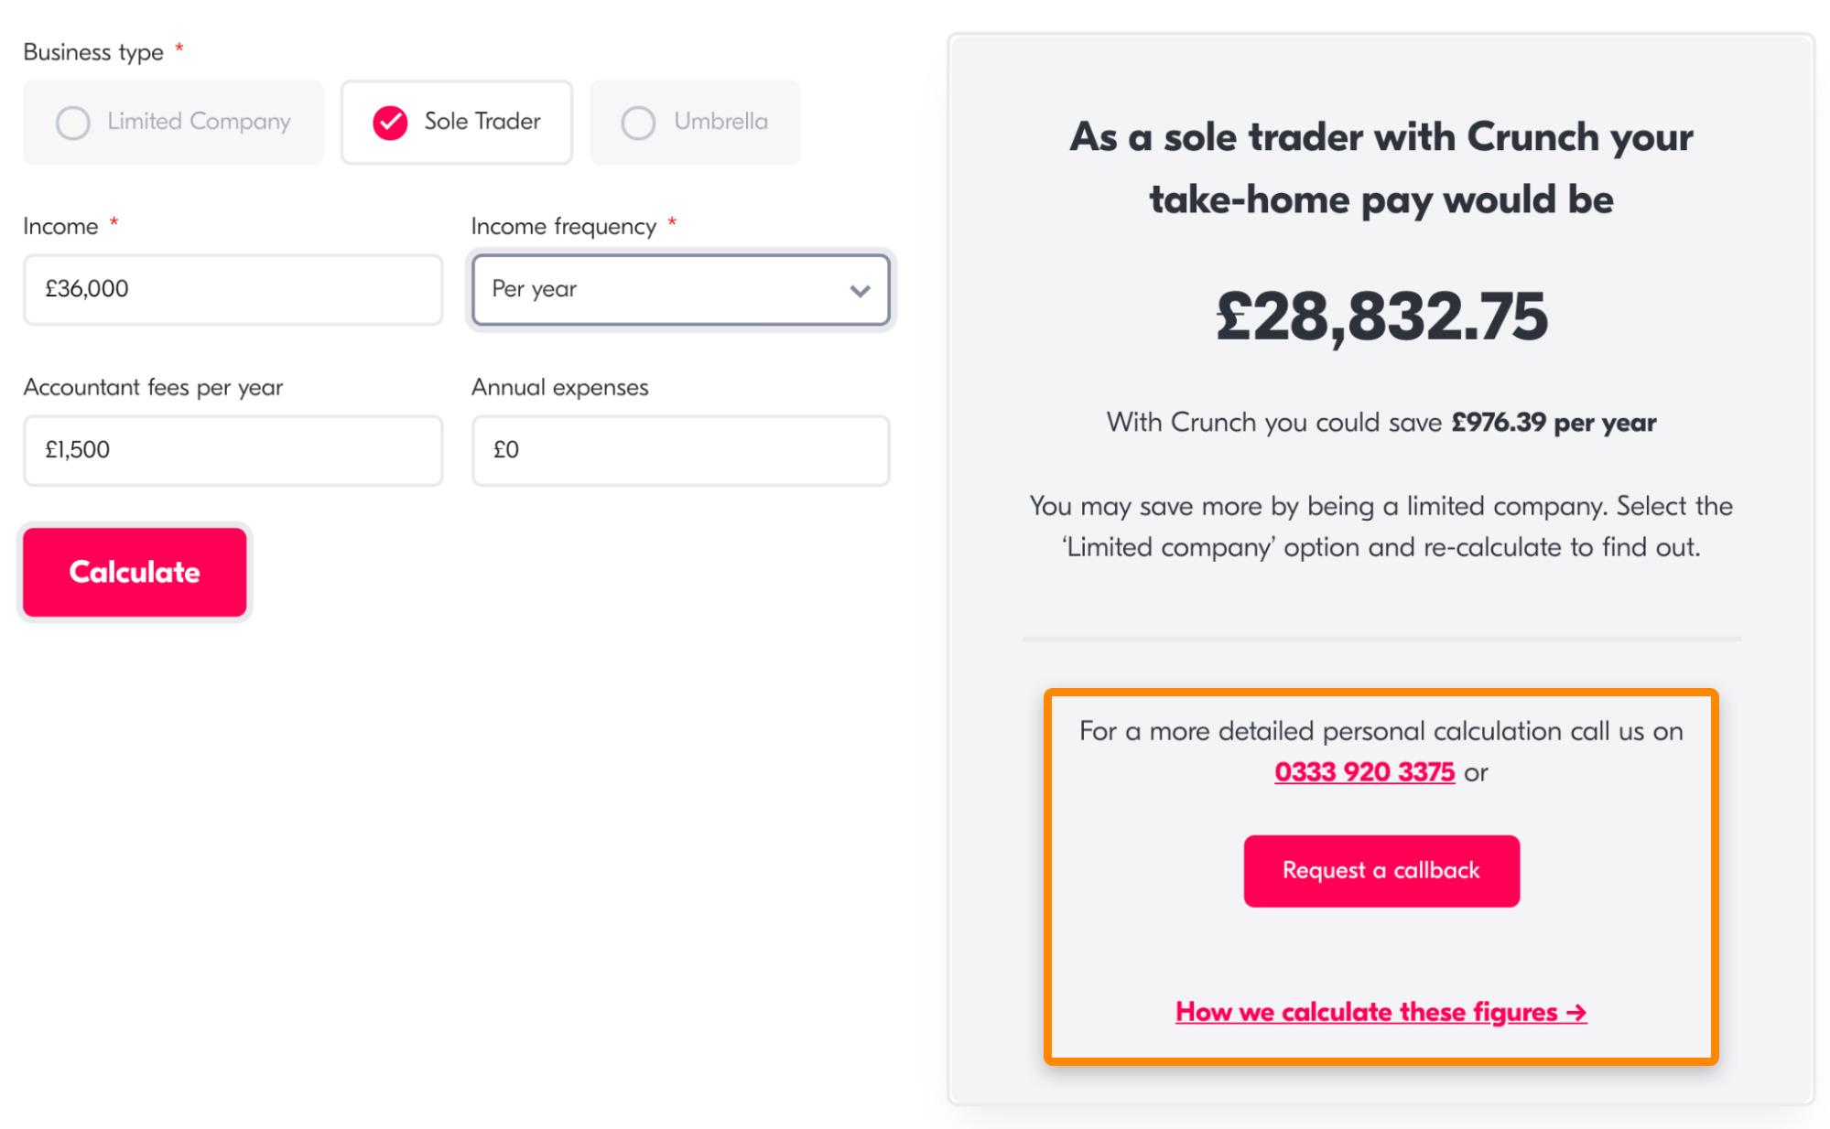Click the £976.39 per year savings text

pos(1554,423)
